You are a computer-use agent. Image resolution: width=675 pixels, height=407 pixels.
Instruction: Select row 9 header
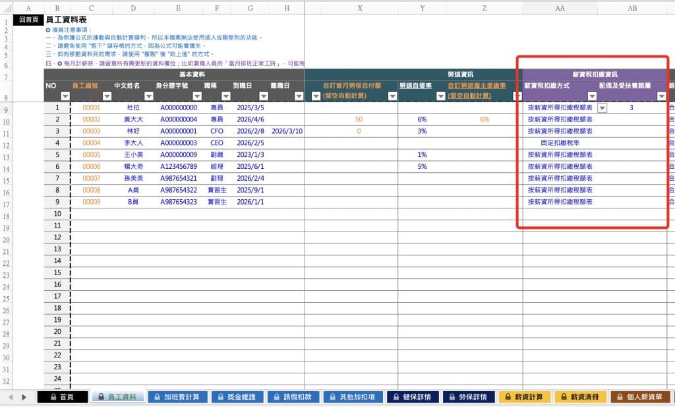coord(6,110)
